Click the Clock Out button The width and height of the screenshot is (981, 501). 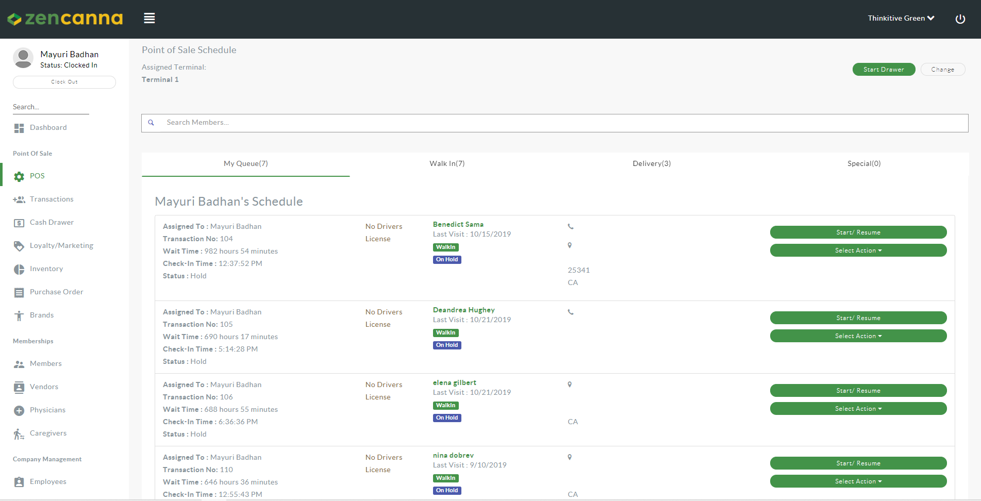tap(64, 82)
